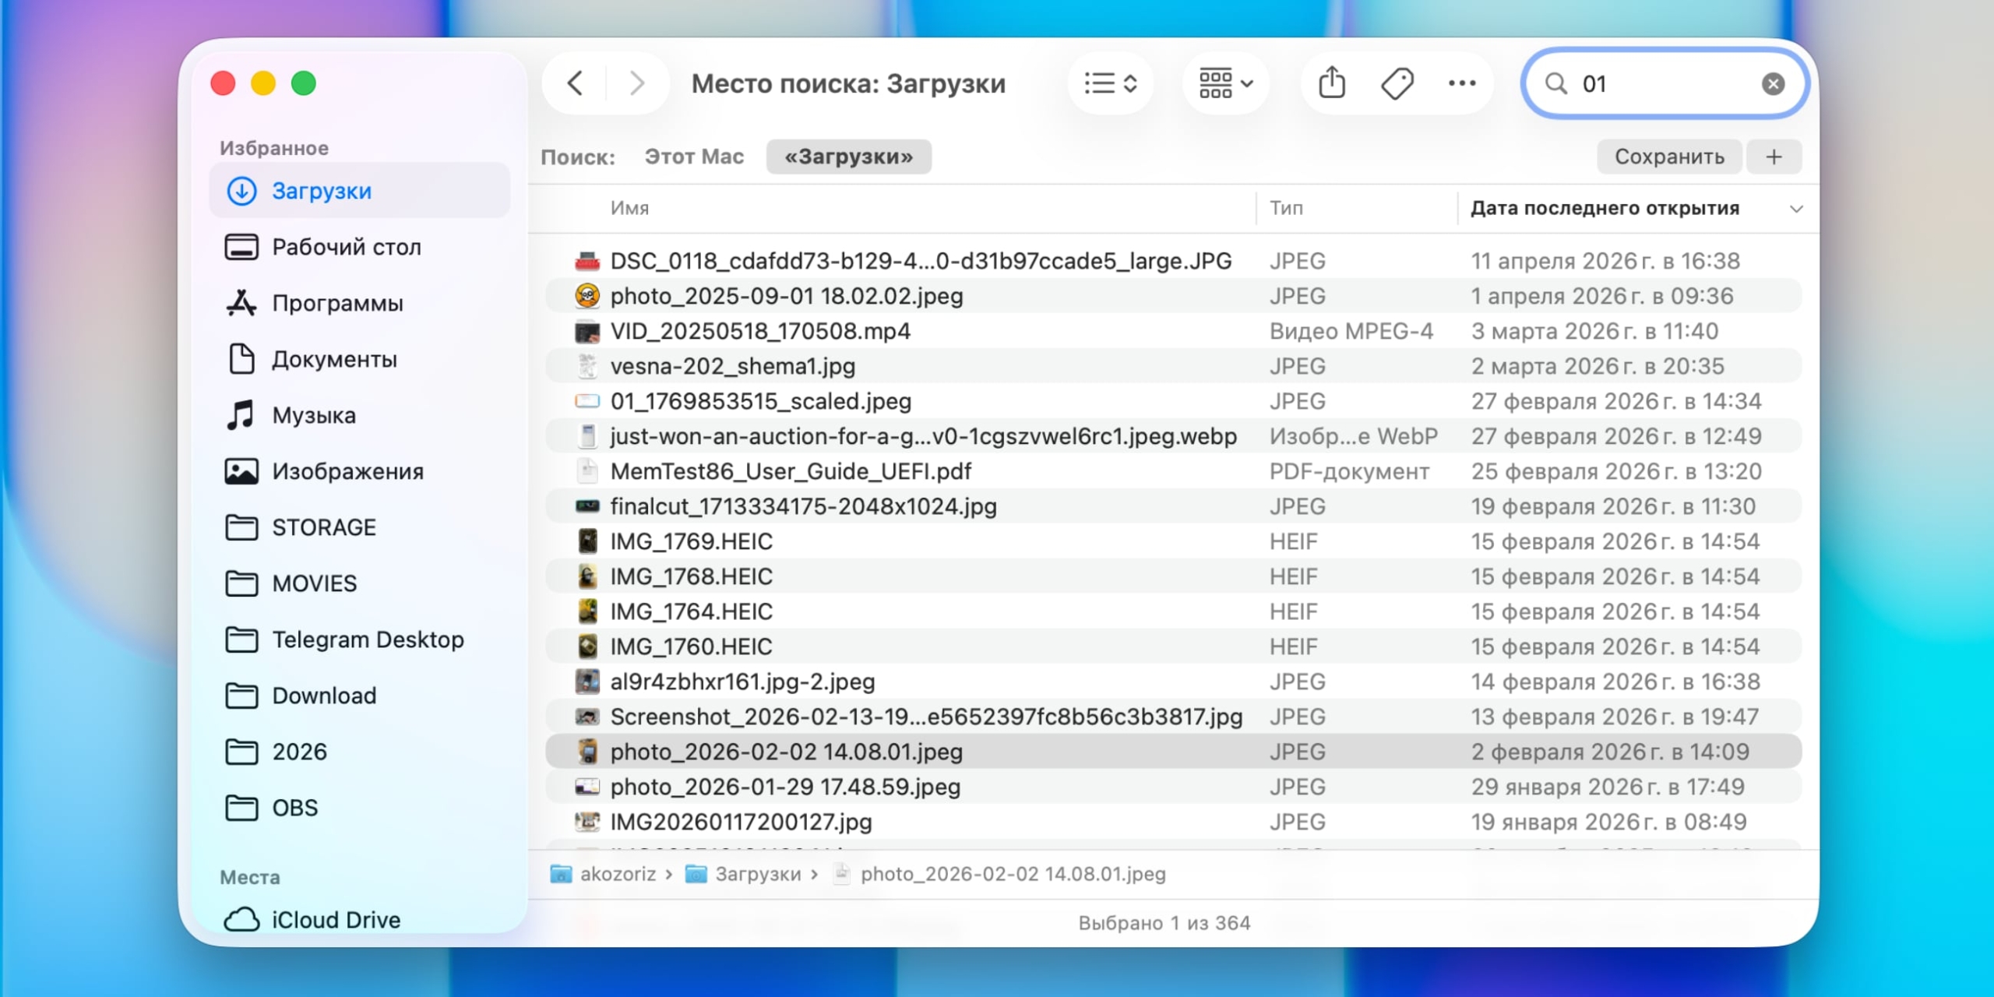
Task: Open Программы in sidebar
Action: (336, 303)
